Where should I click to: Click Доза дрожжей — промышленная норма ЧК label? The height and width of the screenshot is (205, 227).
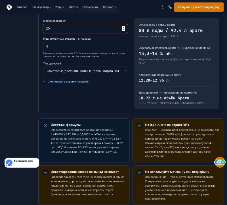pyautogui.click(x=168, y=93)
